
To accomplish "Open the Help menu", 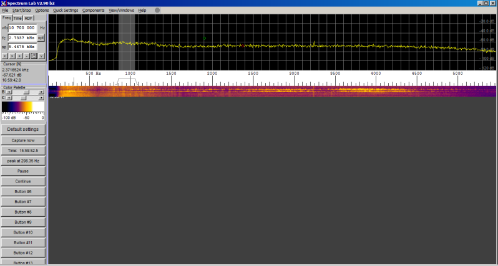I will point(142,11).
